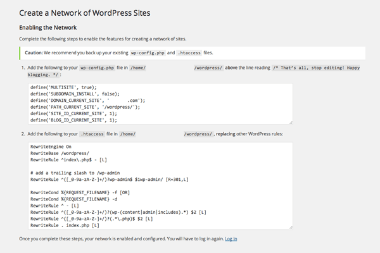Click the trailing slash comment line
The image size is (380, 253).
76,173
